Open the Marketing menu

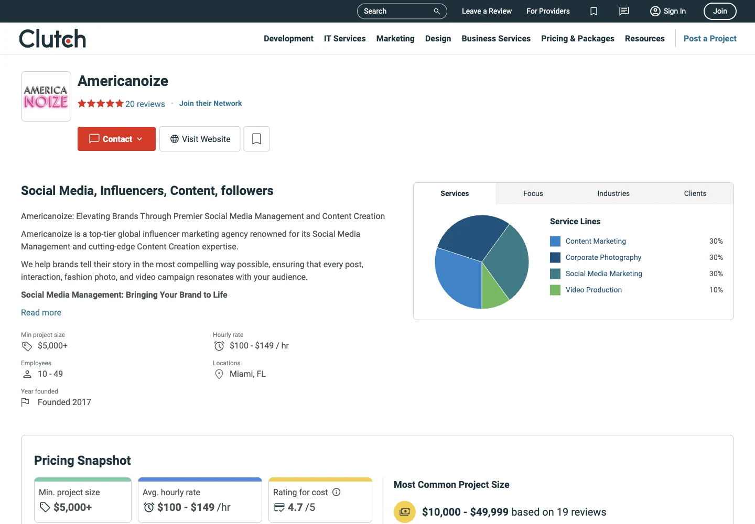coord(395,38)
